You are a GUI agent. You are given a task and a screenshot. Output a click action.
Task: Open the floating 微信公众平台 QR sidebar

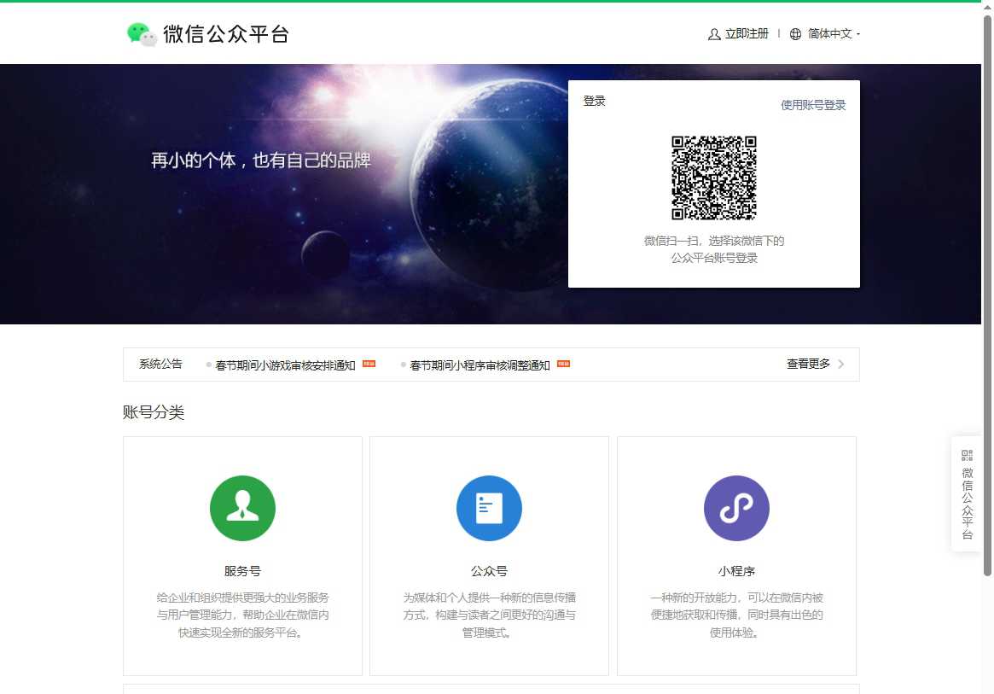click(967, 493)
